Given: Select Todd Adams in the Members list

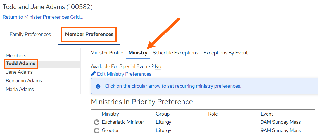Looking at the screenshot, I should (x=20, y=63).
